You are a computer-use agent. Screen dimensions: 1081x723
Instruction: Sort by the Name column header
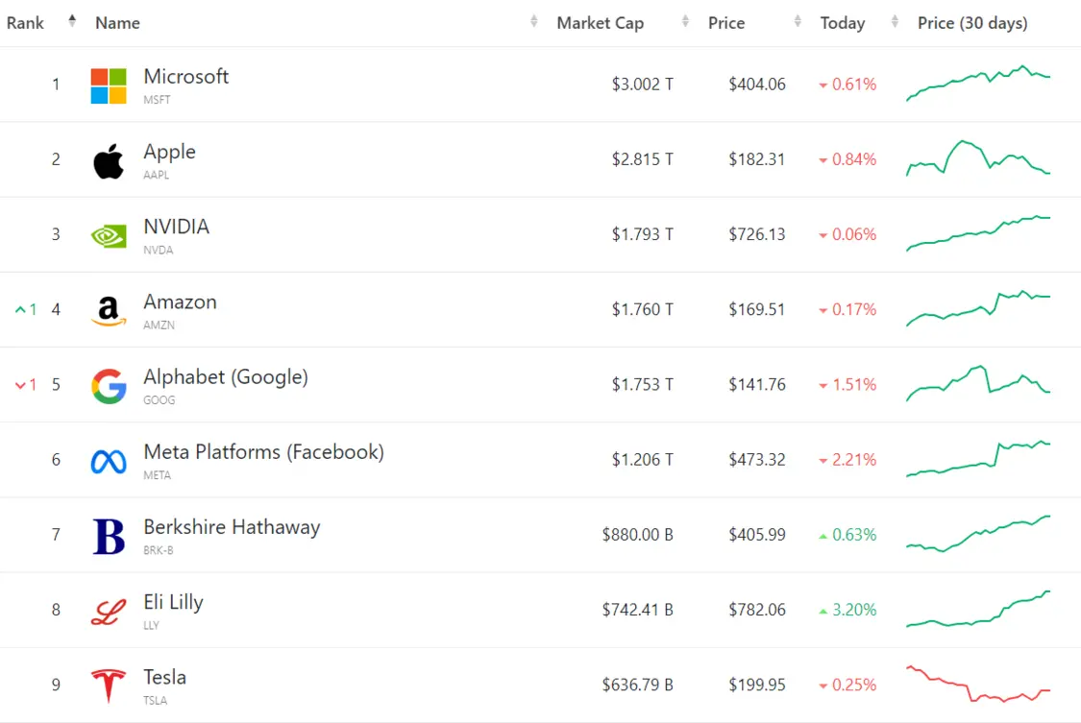click(x=117, y=23)
